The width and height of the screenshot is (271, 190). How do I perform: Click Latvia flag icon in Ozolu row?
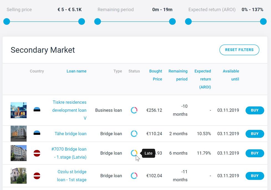37,176
